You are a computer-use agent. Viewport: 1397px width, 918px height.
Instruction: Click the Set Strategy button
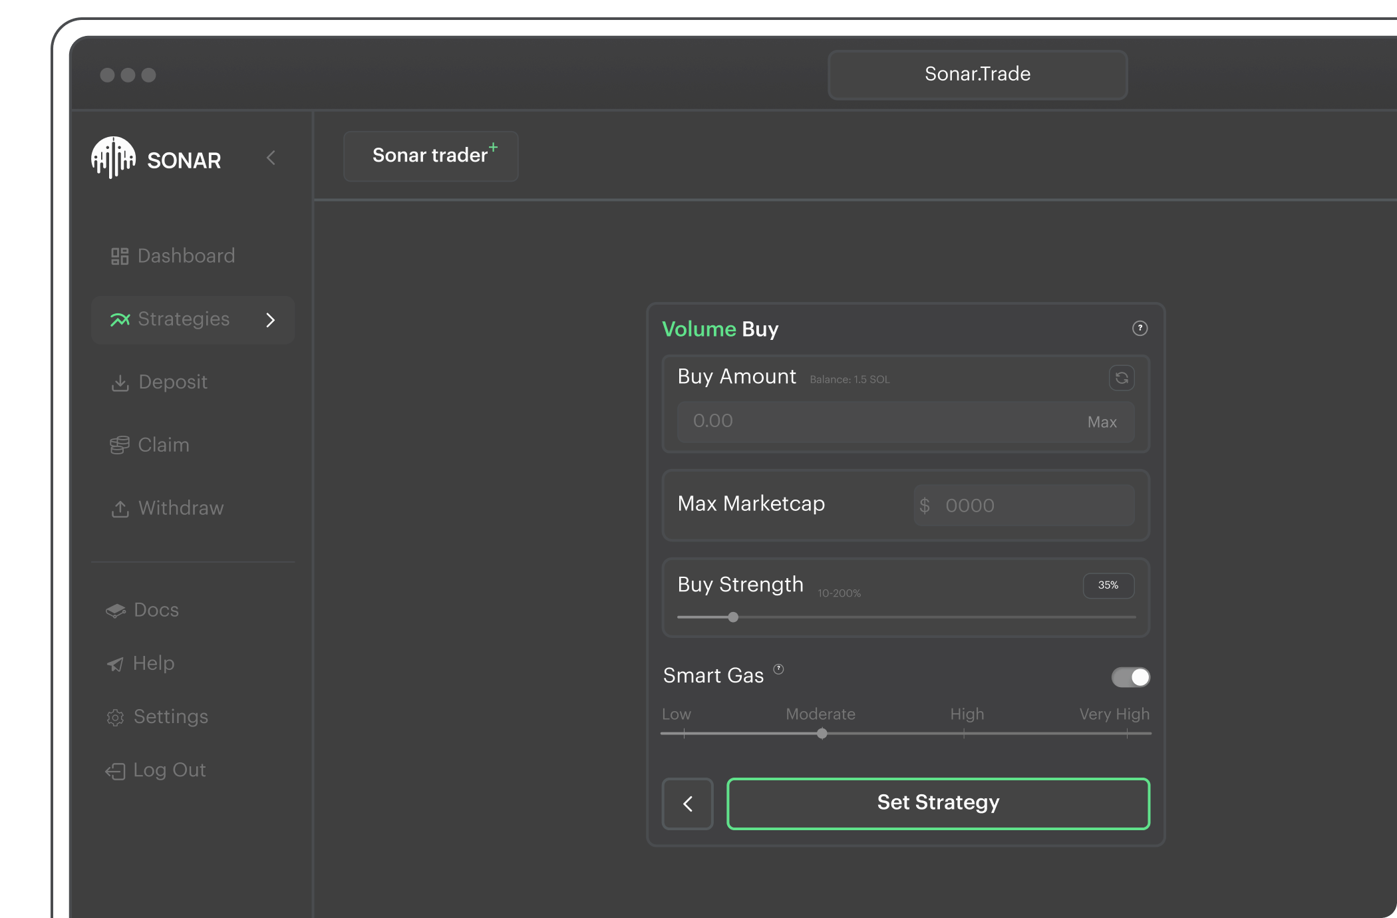point(938,804)
